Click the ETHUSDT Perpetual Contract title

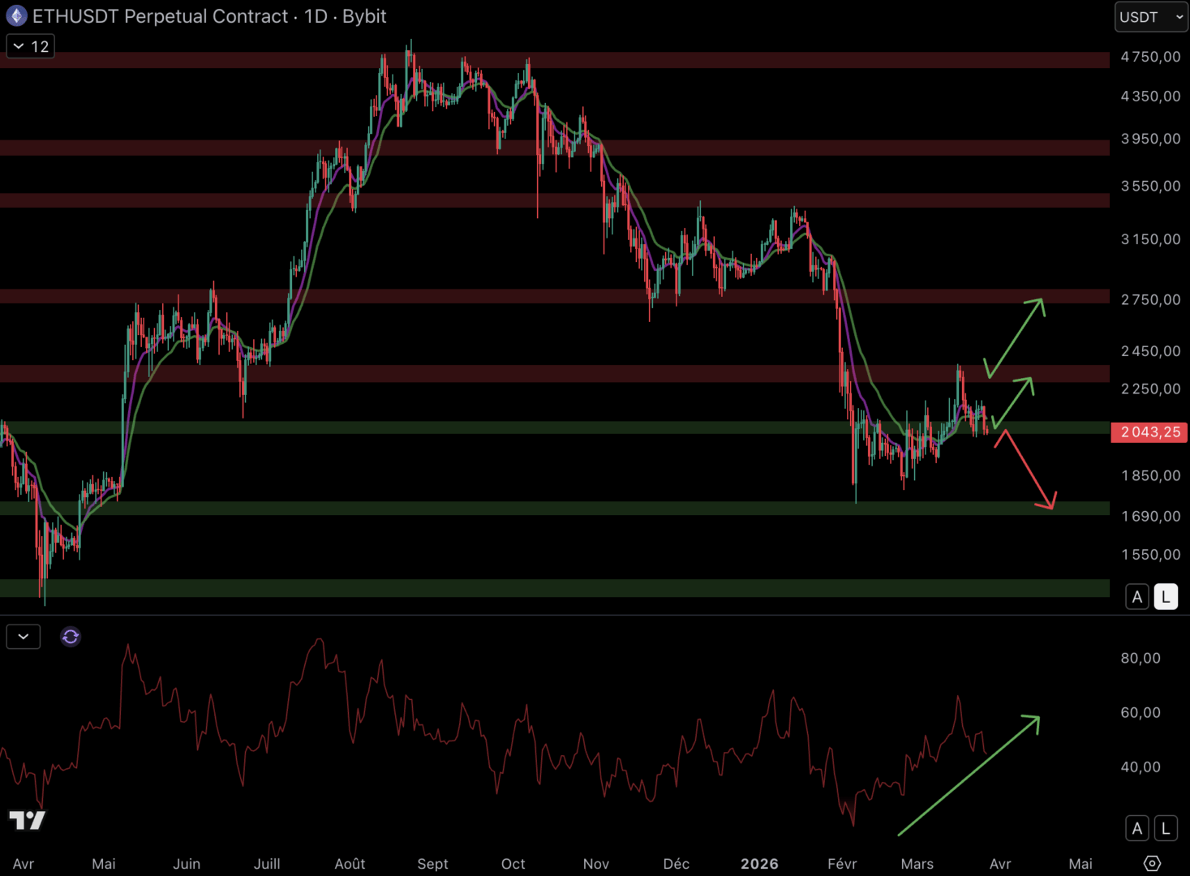click(160, 16)
